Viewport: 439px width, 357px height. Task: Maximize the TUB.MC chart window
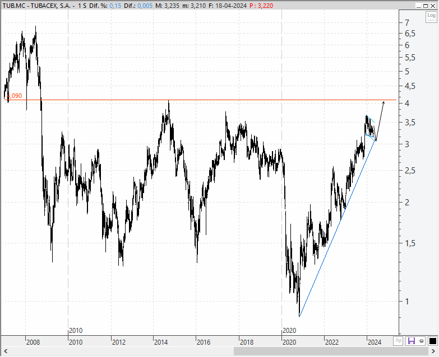click(426, 6)
